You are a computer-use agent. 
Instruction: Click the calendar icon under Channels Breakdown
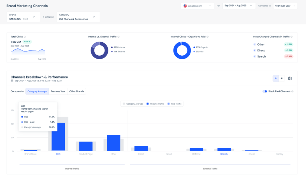(x=12, y=81)
